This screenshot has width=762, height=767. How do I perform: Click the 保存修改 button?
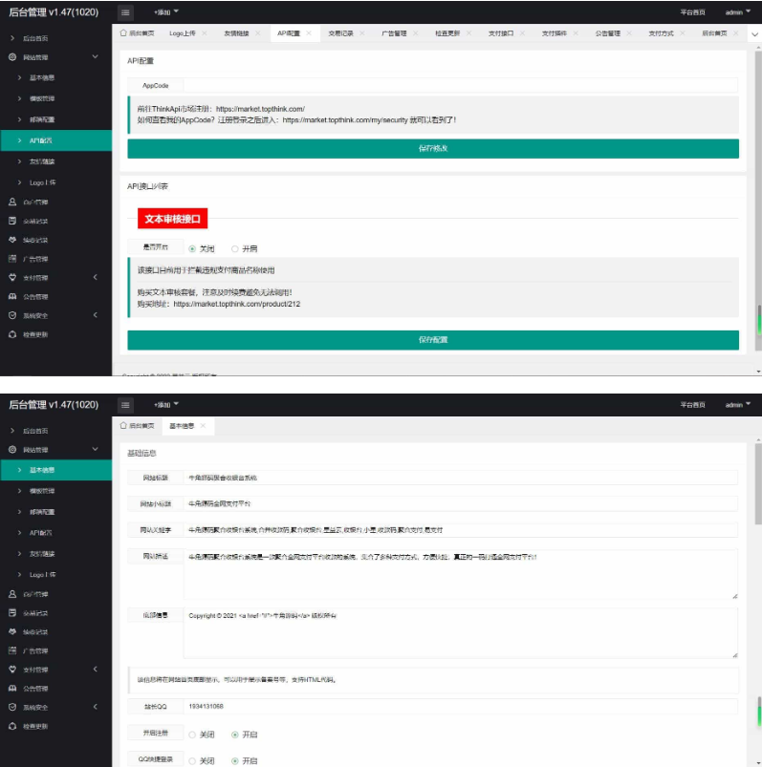coord(432,148)
